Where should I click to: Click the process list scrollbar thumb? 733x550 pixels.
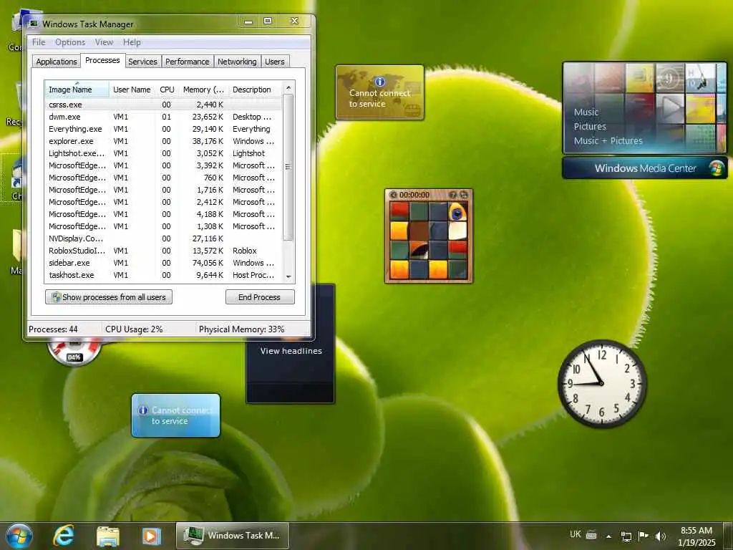(x=288, y=167)
